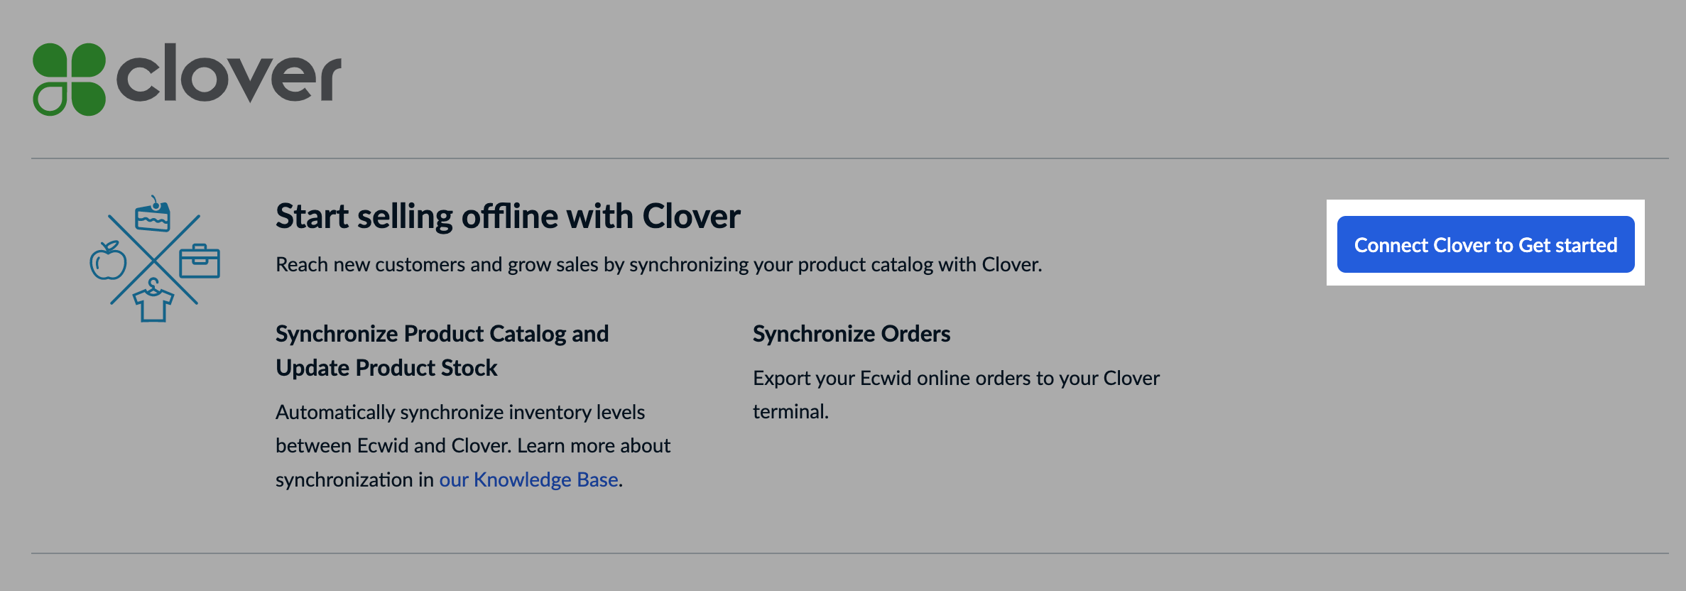Click the Clover wordmark next to the logo

coord(227,75)
